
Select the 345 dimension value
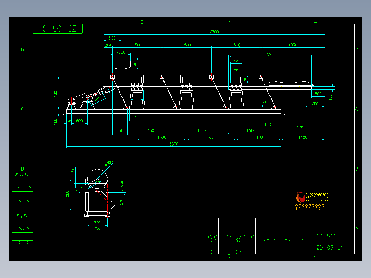tap(69, 121)
